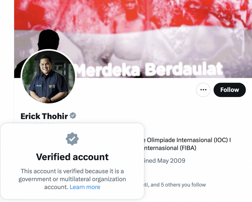Click the Merdeka Berdaulat banner text
The height and width of the screenshot is (202, 252).
point(149,69)
